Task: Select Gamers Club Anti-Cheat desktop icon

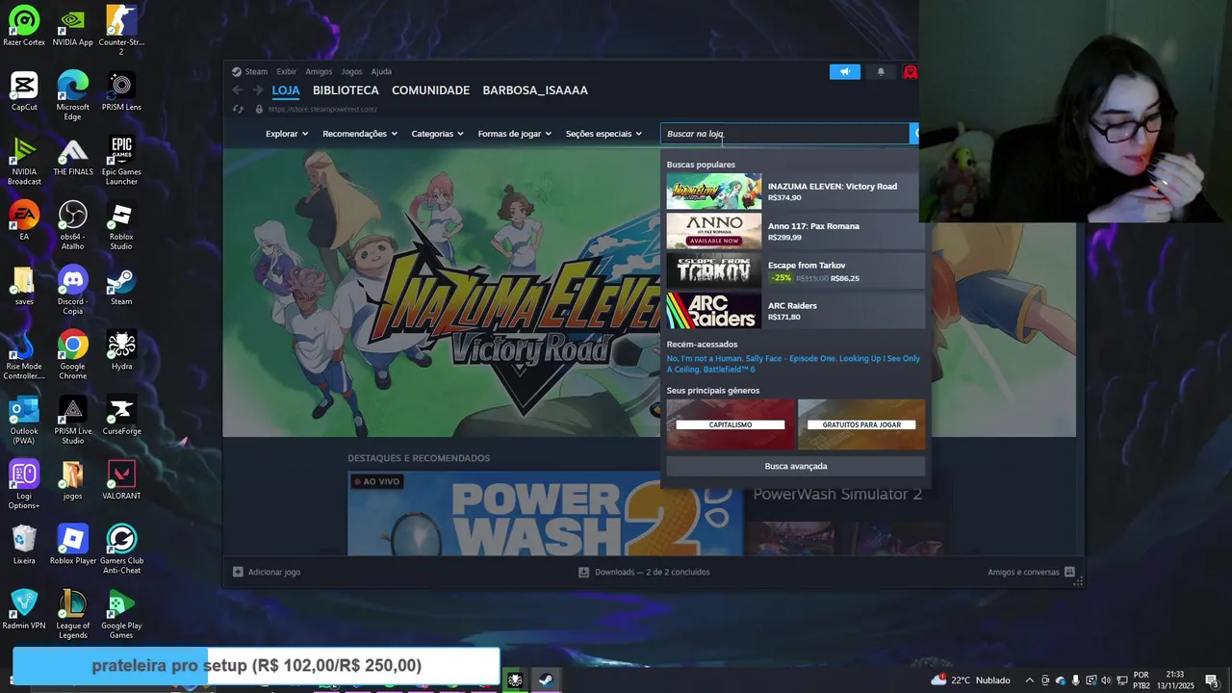Action: [121, 550]
